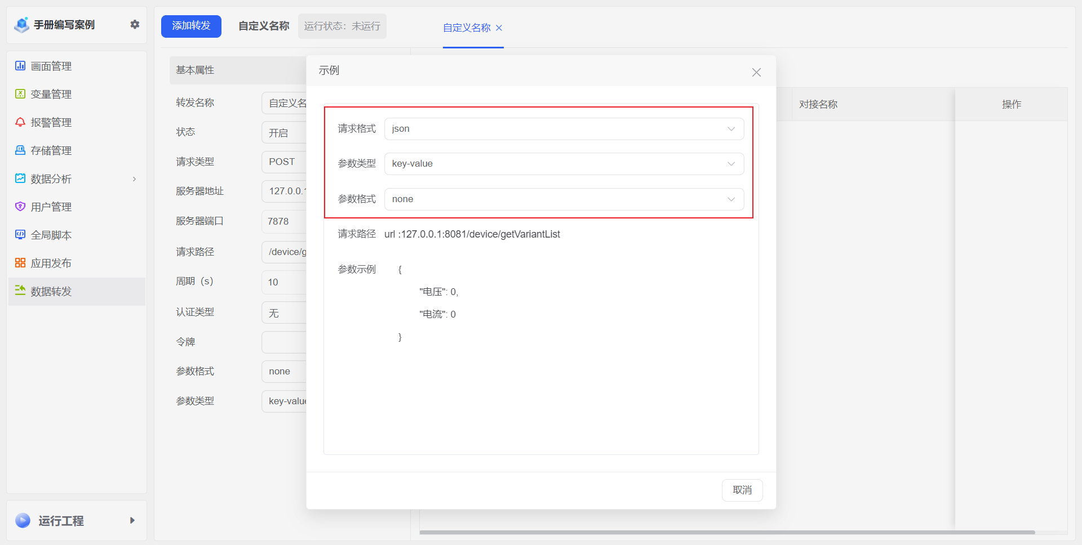Screen dimensions: 1082x545
Task: Click the 服务器端口 input field
Action: [x=285, y=221]
